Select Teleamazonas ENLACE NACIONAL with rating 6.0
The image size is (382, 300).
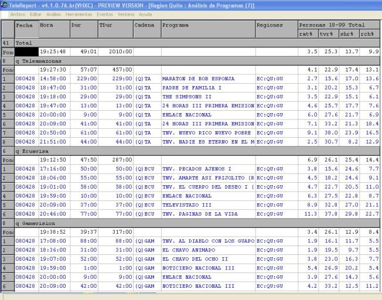pos(187,115)
